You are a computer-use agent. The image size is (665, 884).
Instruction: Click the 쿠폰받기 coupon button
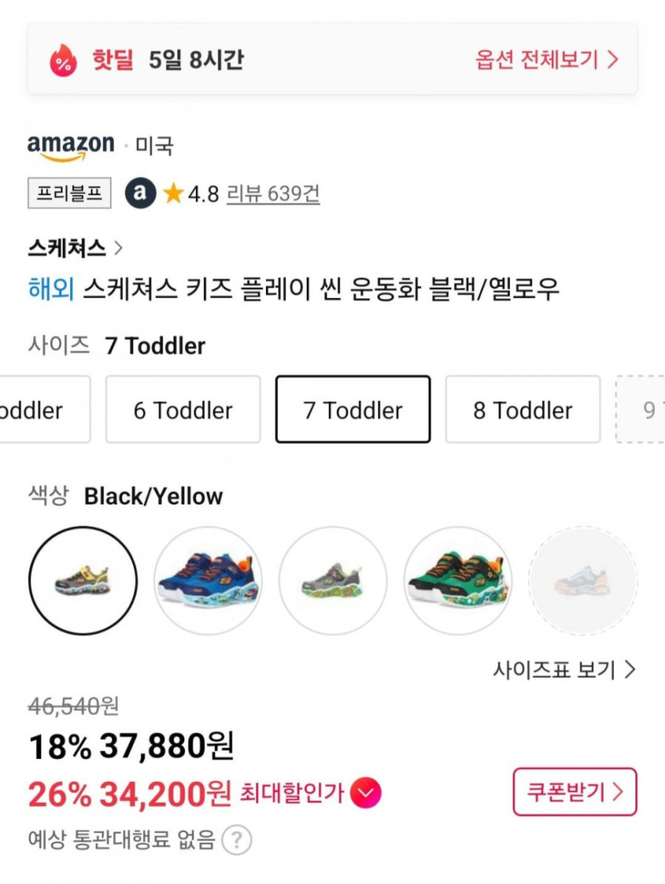(x=574, y=792)
